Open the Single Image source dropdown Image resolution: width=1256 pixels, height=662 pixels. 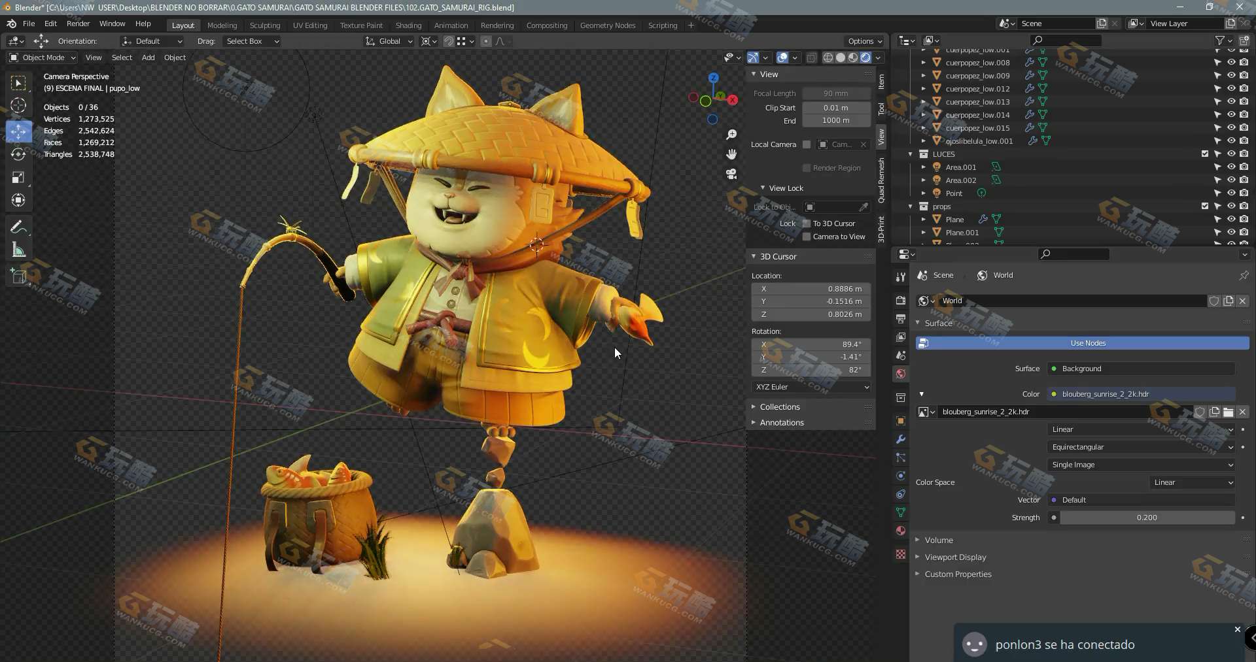pyautogui.click(x=1142, y=465)
